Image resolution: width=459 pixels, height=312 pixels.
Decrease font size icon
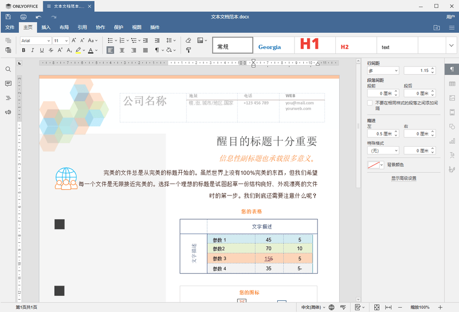coord(82,40)
